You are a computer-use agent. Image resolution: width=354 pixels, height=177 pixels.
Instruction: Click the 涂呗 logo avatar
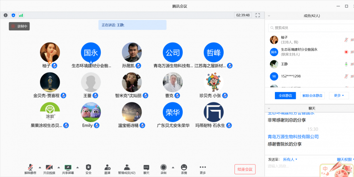point(50,112)
